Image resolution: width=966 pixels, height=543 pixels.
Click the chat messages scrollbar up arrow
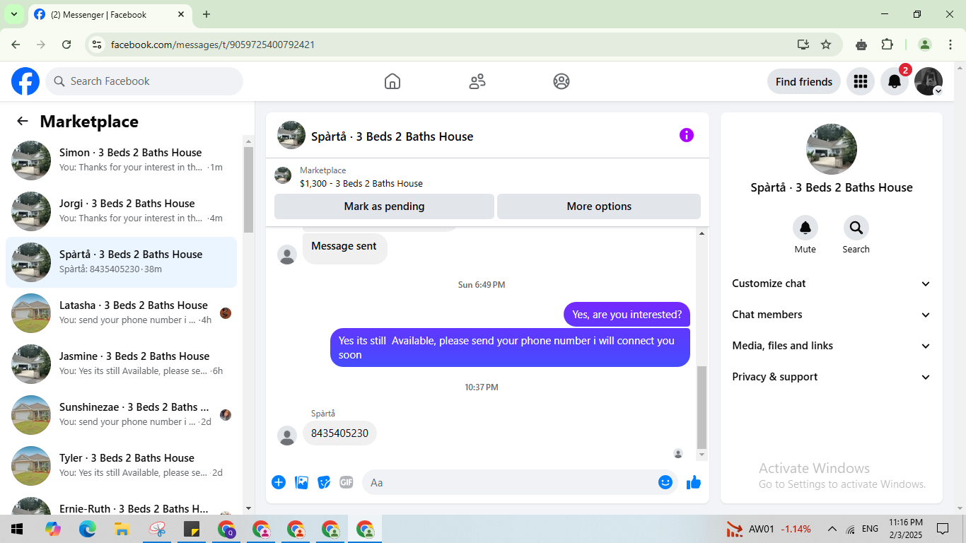(702, 233)
